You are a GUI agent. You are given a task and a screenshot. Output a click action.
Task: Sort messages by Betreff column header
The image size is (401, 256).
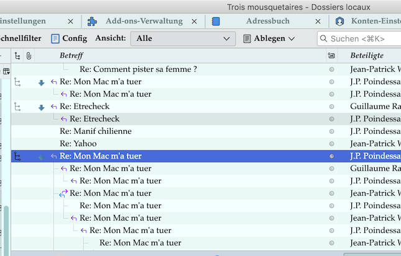pyautogui.click(x=187, y=56)
